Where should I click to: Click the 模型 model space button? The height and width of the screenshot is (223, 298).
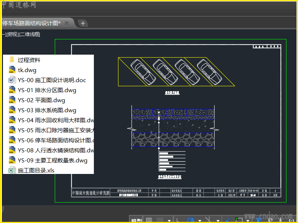click(136, 220)
